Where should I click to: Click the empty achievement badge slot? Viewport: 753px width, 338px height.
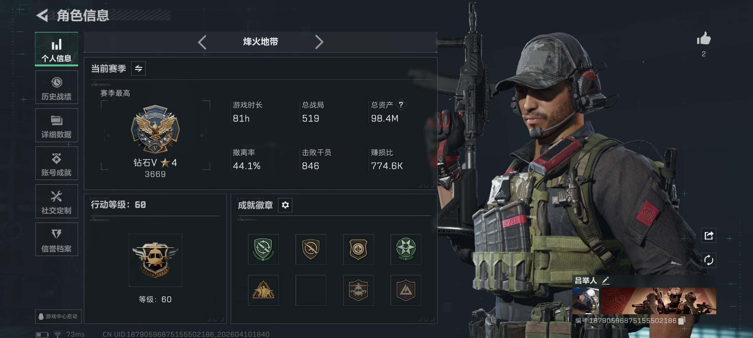311,290
